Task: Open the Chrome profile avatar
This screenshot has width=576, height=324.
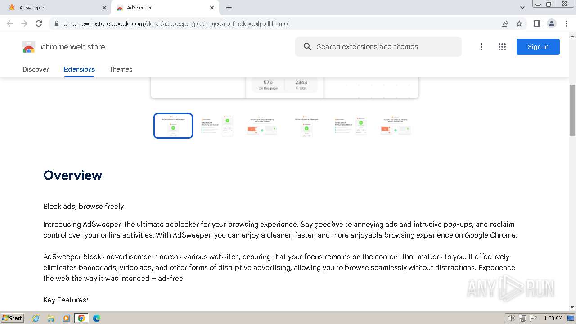Action: click(552, 23)
